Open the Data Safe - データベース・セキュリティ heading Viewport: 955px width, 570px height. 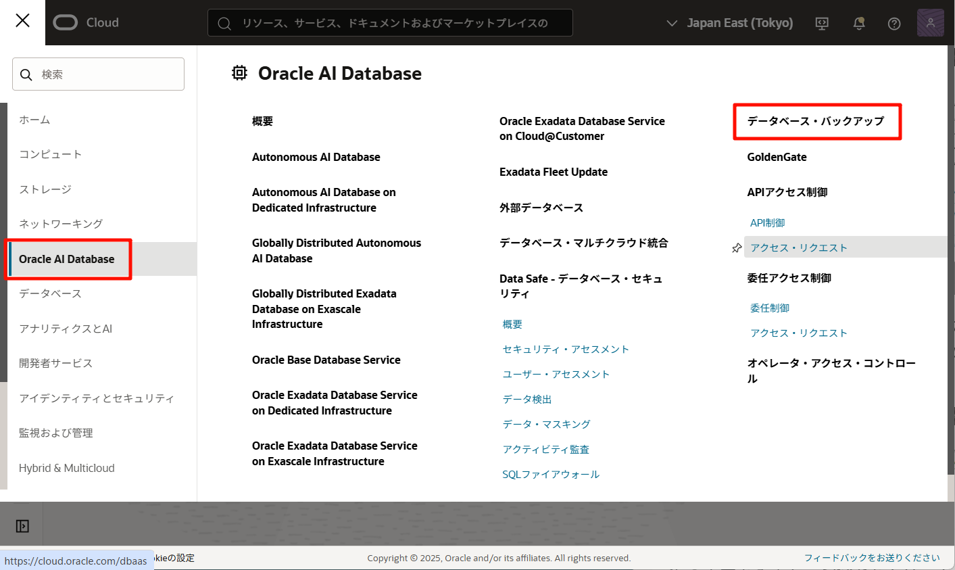(581, 286)
